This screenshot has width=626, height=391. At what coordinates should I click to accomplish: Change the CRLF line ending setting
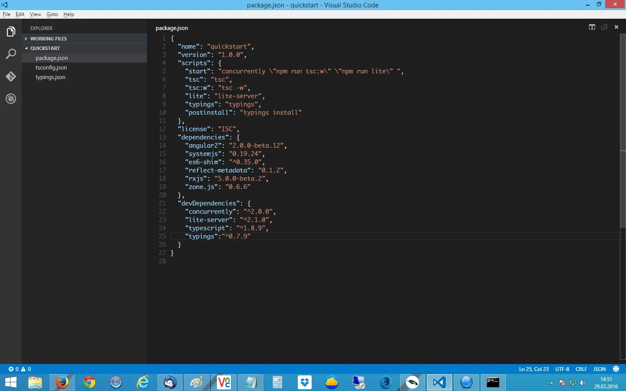point(581,369)
